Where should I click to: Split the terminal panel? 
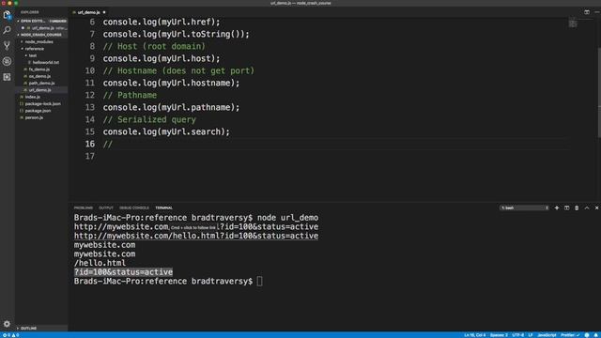pos(566,207)
